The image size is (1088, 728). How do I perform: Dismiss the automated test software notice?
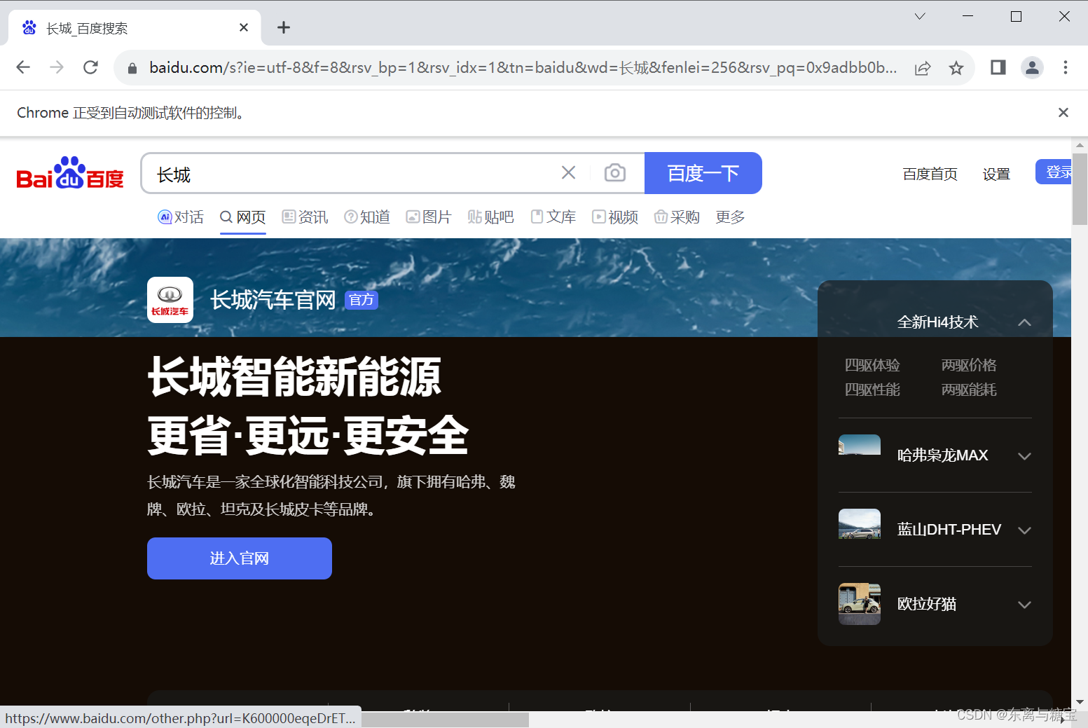click(x=1063, y=112)
